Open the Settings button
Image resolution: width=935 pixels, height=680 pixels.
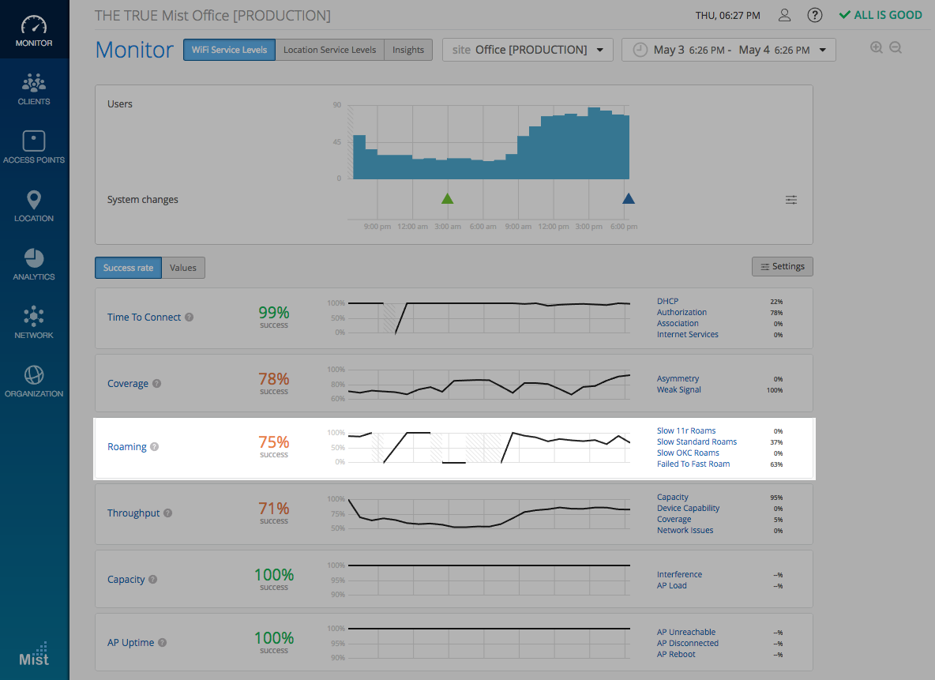(783, 267)
